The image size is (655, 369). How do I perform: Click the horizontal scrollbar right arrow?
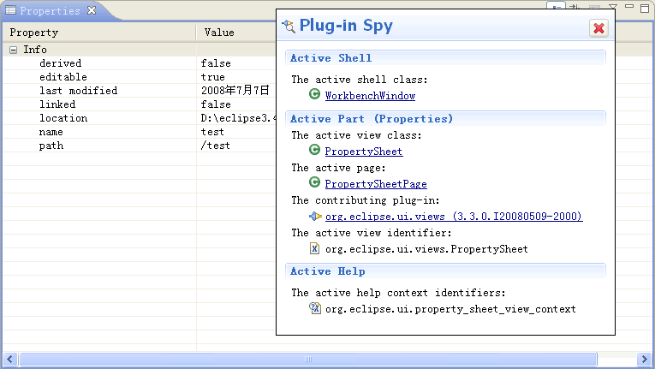coord(645,359)
